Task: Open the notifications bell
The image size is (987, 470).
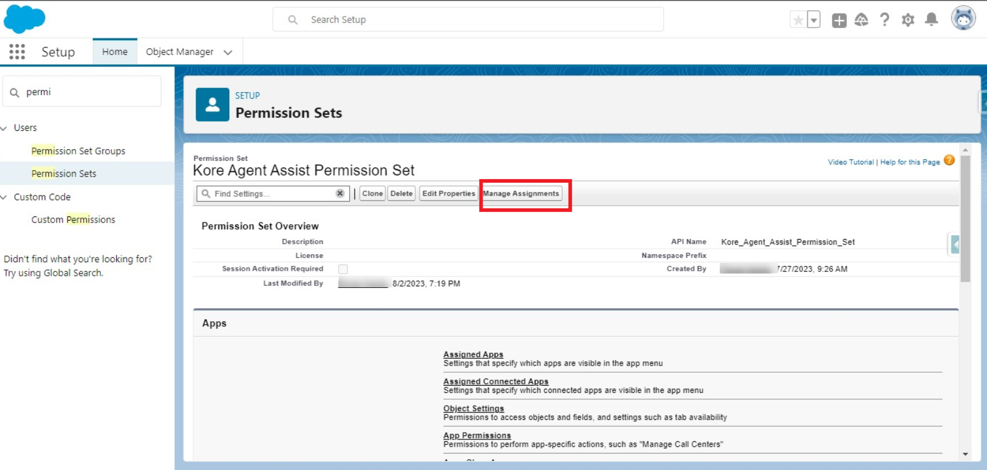Action: [931, 20]
